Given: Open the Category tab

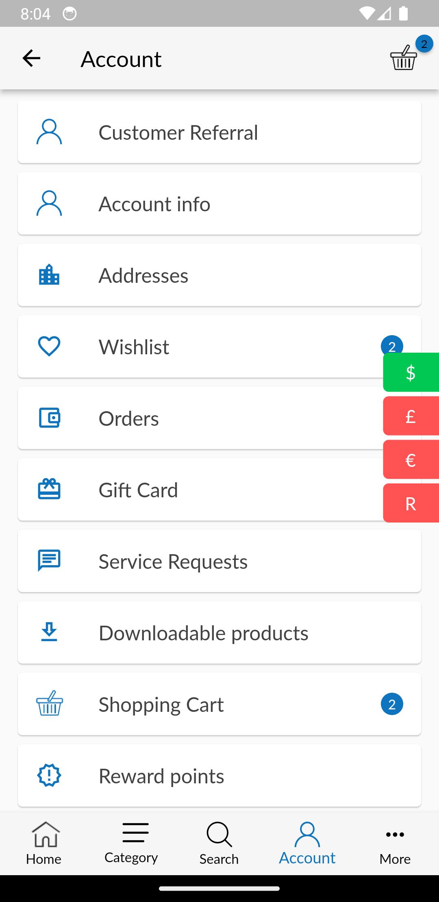Looking at the screenshot, I should pyautogui.click(x=131, y=843).
